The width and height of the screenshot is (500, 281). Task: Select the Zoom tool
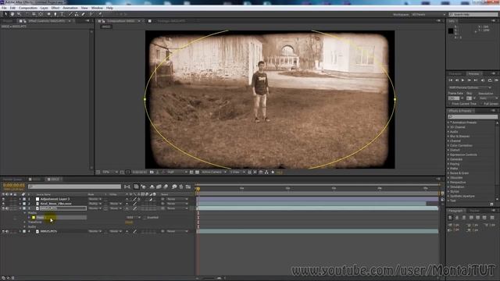pos(19,14)
